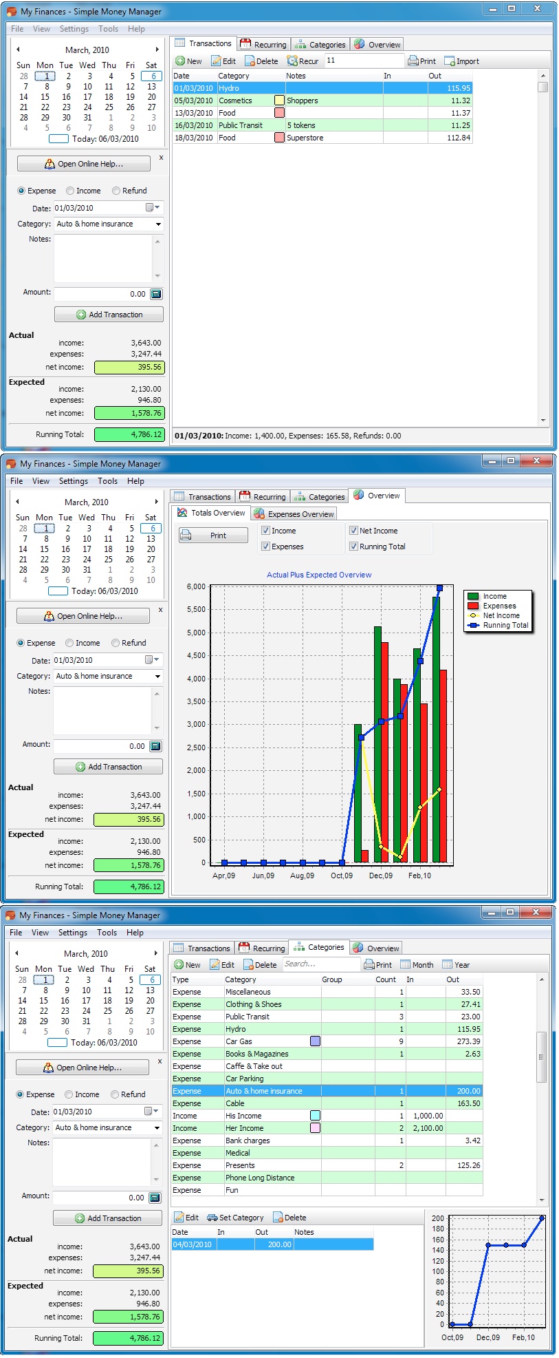Open Date picker dropdown in Categories window

pyautogui.click(x=151, y=1112)
